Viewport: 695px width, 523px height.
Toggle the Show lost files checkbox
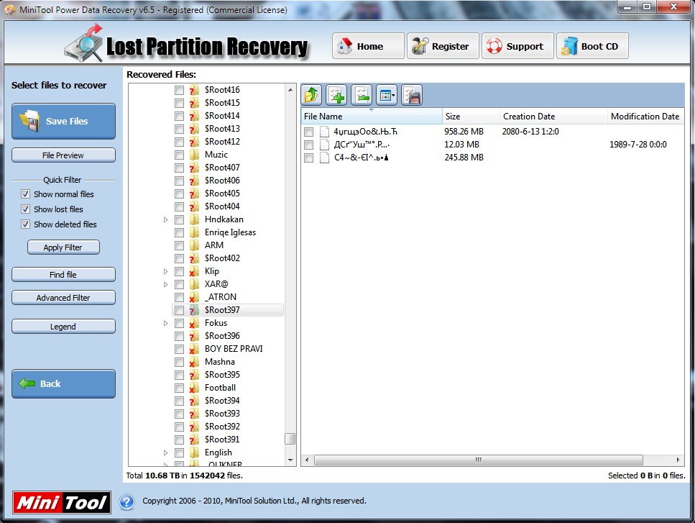click(x=26, y=209)
